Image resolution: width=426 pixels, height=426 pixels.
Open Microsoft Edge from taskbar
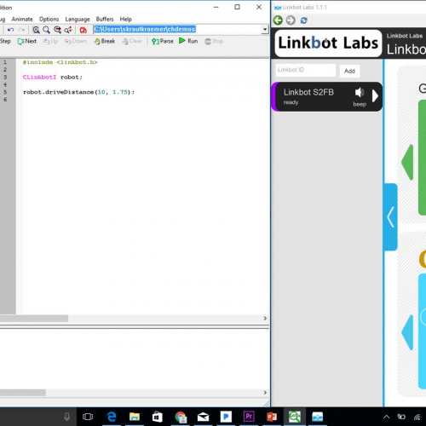click(112, 417)
